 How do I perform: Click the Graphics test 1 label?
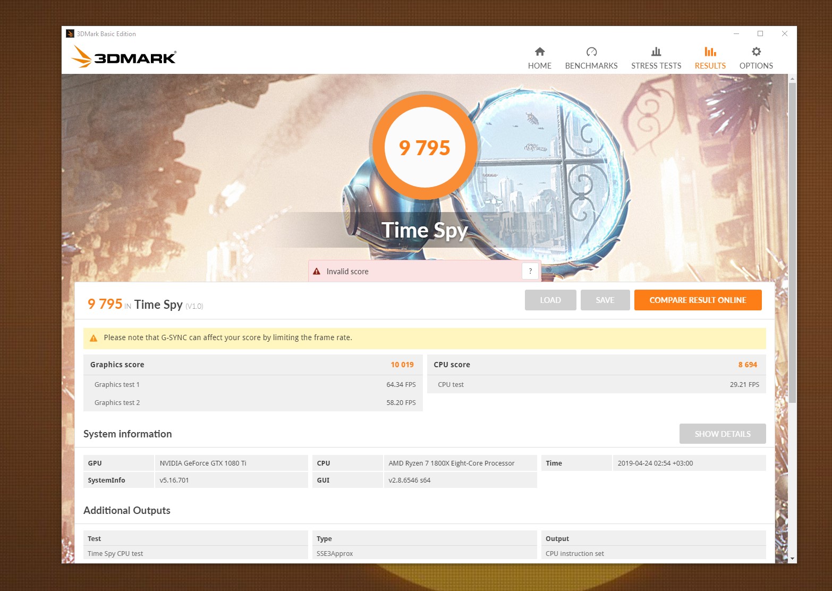point(117,384)
